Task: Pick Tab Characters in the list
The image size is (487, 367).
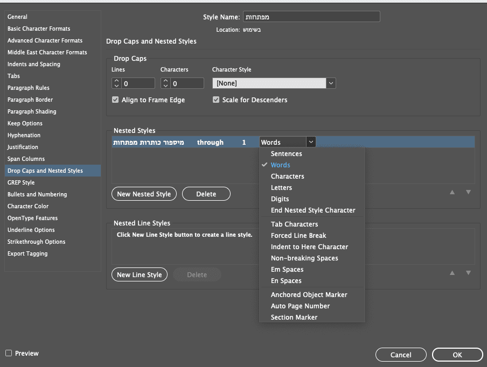Action: (294, 224)
